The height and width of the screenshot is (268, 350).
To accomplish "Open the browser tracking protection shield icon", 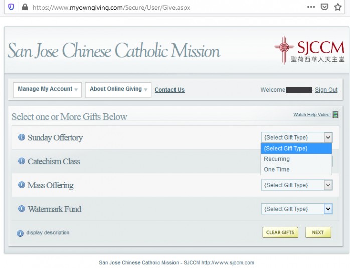I will tap(11, 7).
